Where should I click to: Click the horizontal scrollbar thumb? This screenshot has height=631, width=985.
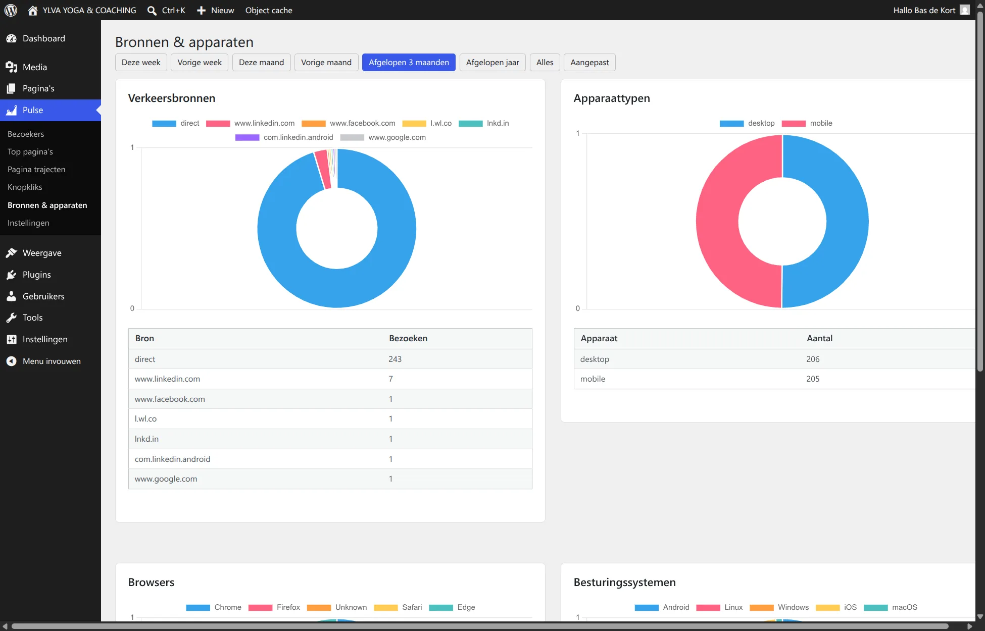pos(480,626)
